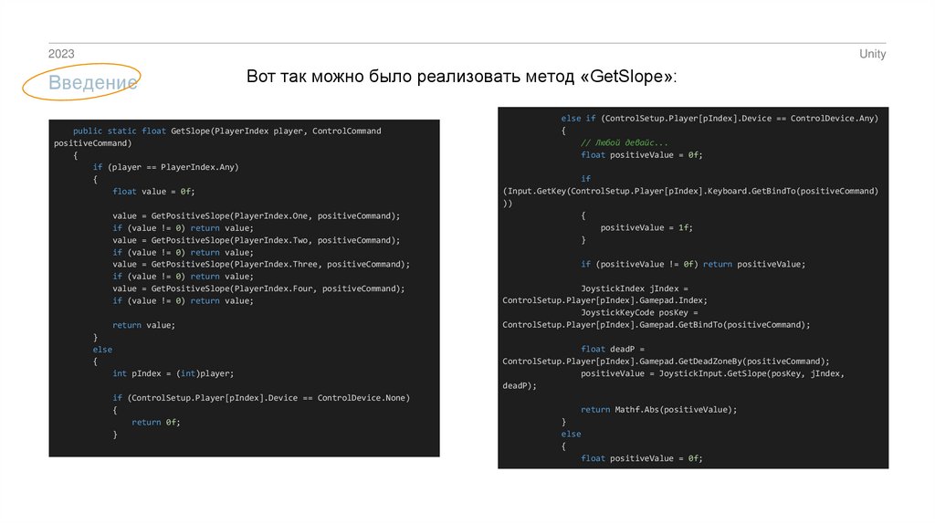Click the "2023" year label
Viewport: 935px width, 524px height.
click(x=61, y=54)
